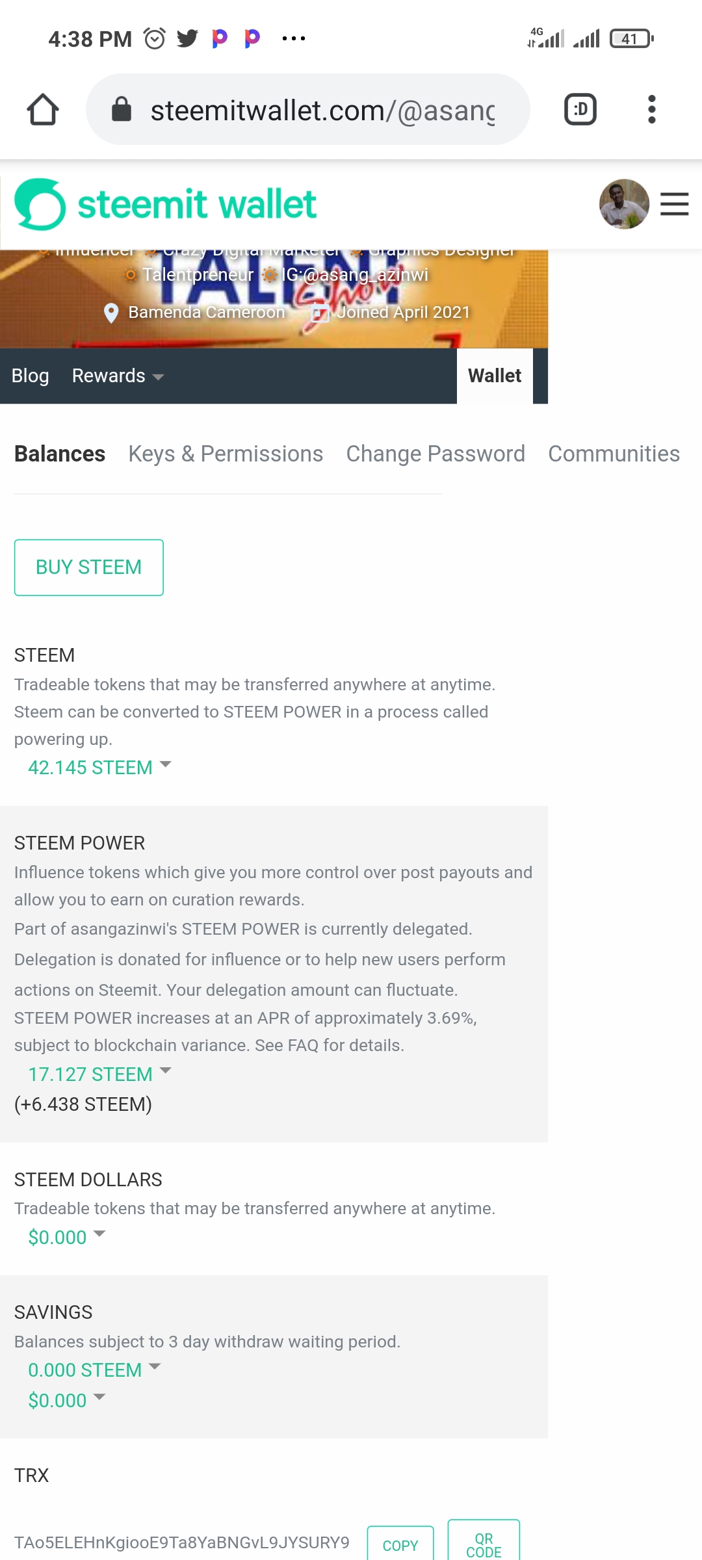
Task: Expand the 42.145 STEEM balance dropdown
Action: [99, 767]
